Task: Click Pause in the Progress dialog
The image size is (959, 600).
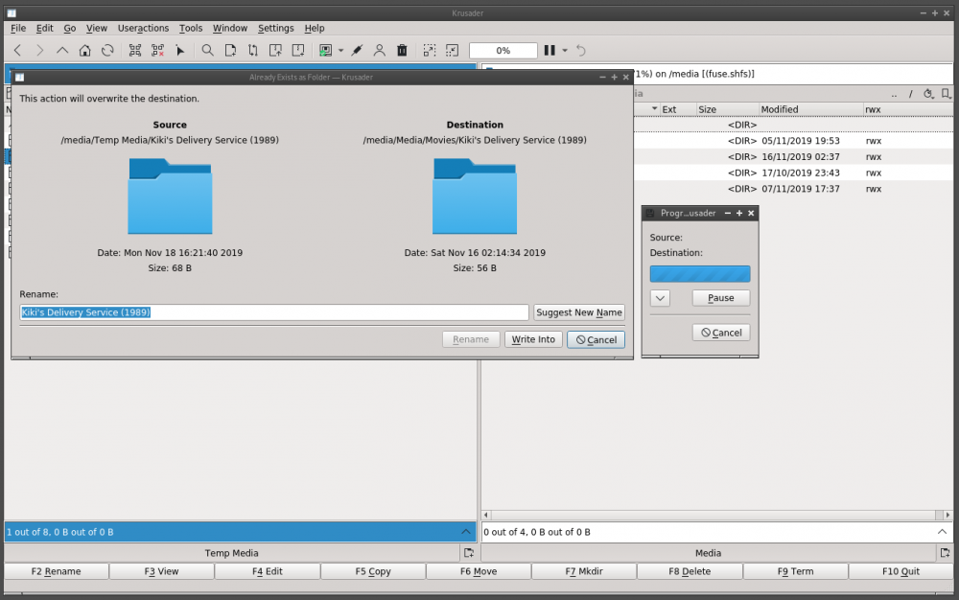Action: click(x=720, y=297)
